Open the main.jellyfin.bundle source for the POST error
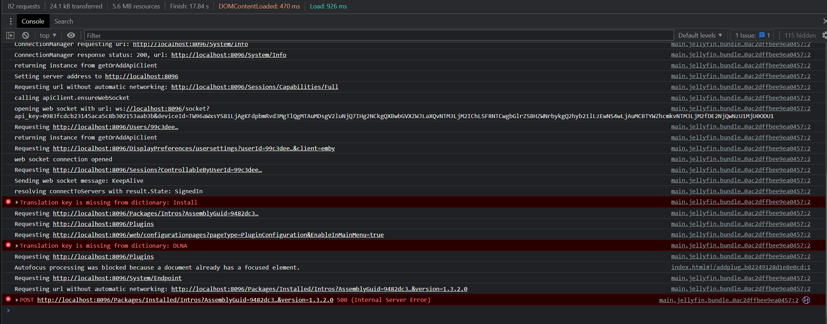 click(x=728, y=300)
